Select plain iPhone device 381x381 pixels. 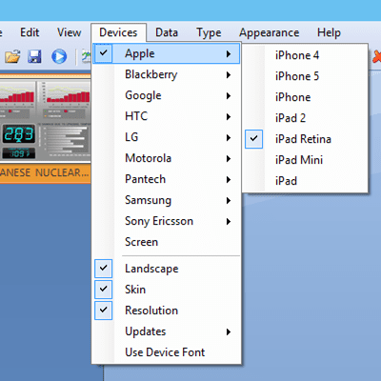click(305, 97)
